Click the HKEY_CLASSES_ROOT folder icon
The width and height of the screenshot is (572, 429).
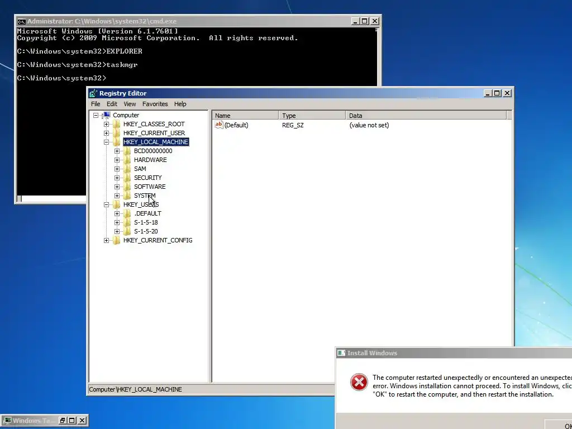pyautogui.click(x=116, y=124)
